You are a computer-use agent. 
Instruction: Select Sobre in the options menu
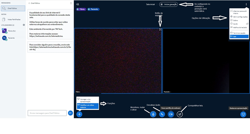click(x=239, y=20)
